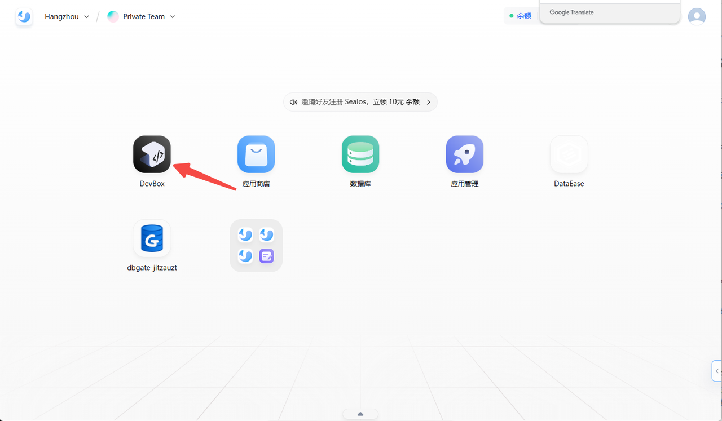The image size is (722, 421).
Task: Expand the Private Team workspace dropdown
Action: click(149, 17)
